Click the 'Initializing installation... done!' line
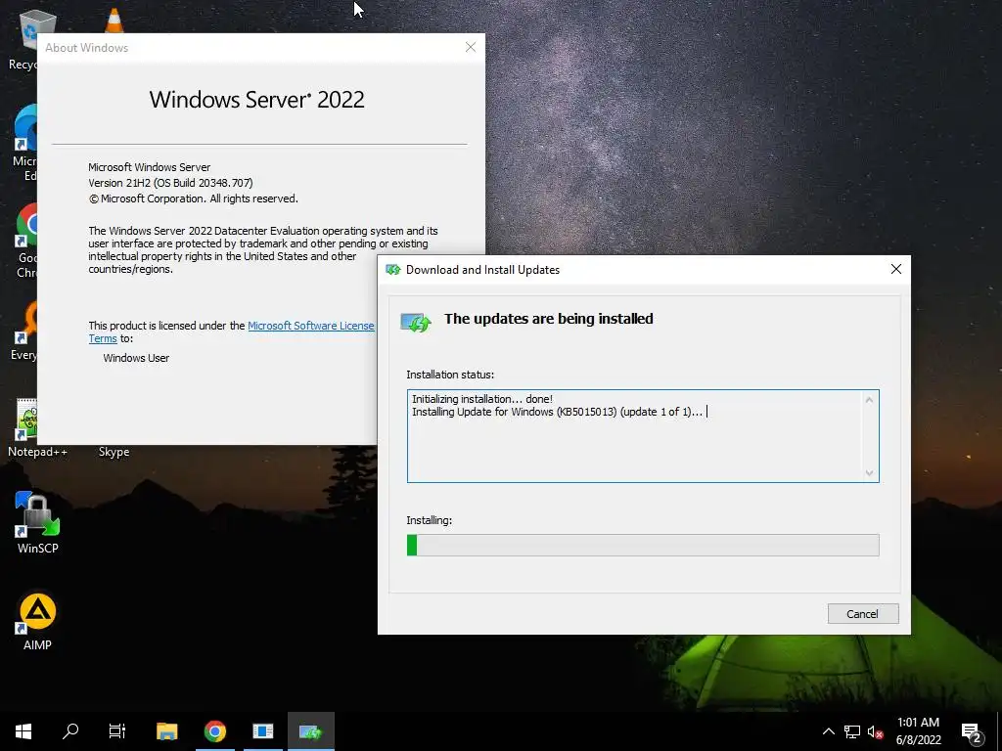Image resolution: width=1002 pixels, height=751 pixels. [x=482, y=399]
